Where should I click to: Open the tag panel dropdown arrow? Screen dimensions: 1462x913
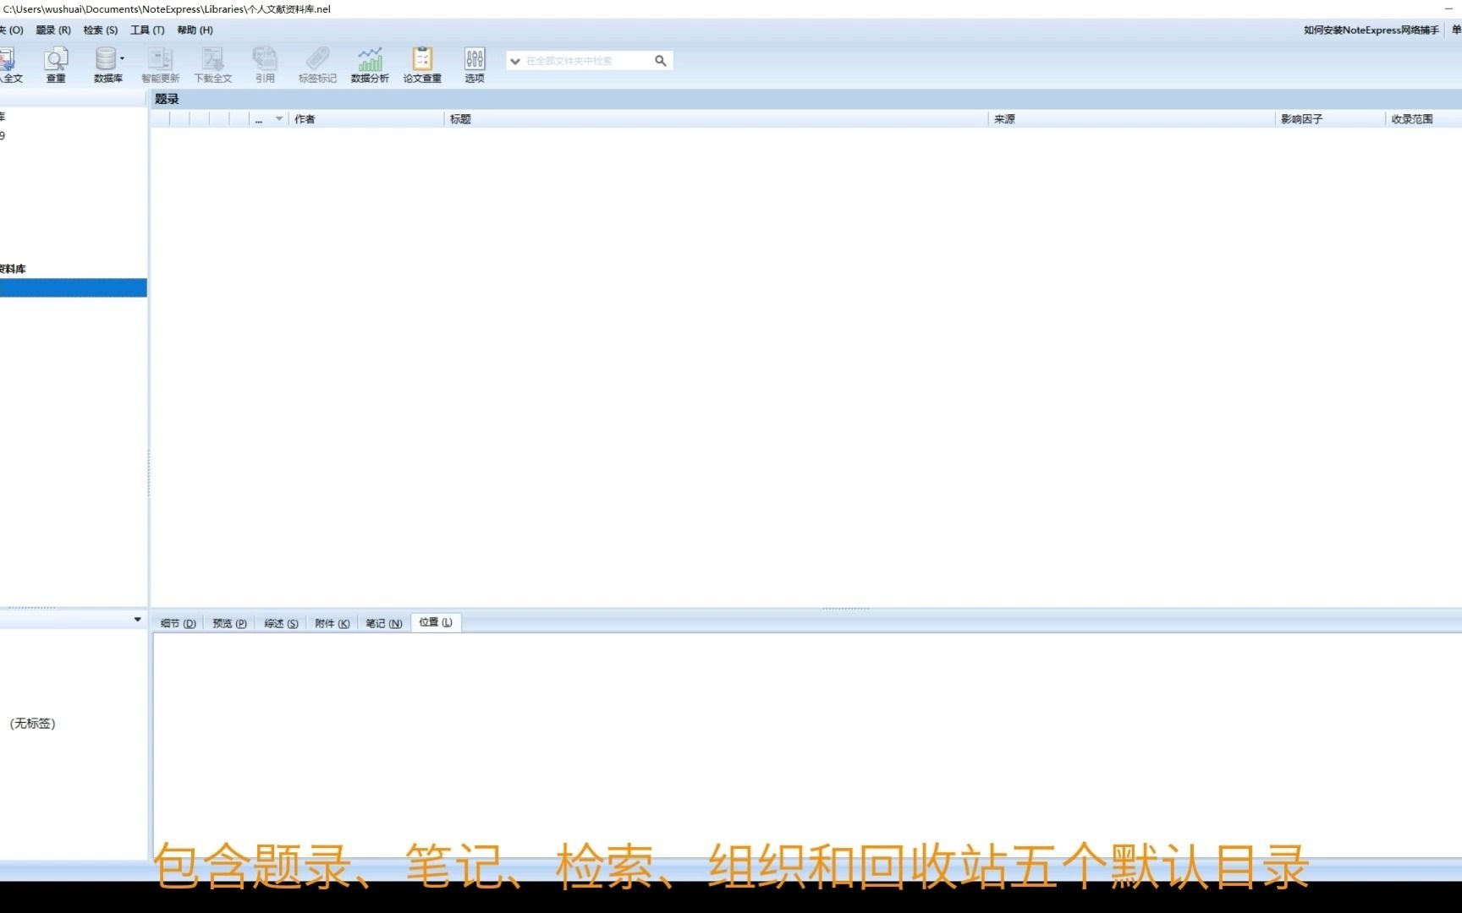pyautogui.click(x=137, y=620)
